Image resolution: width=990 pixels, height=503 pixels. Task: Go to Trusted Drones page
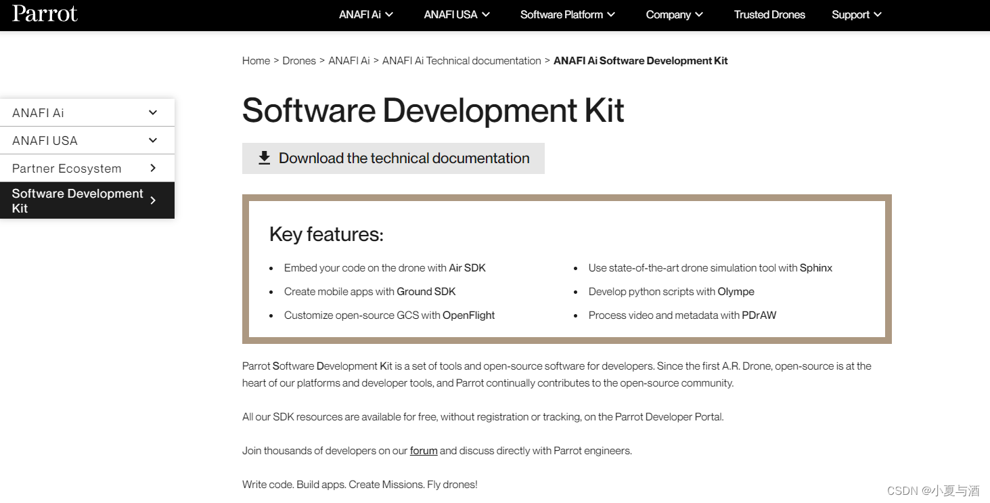769,15
